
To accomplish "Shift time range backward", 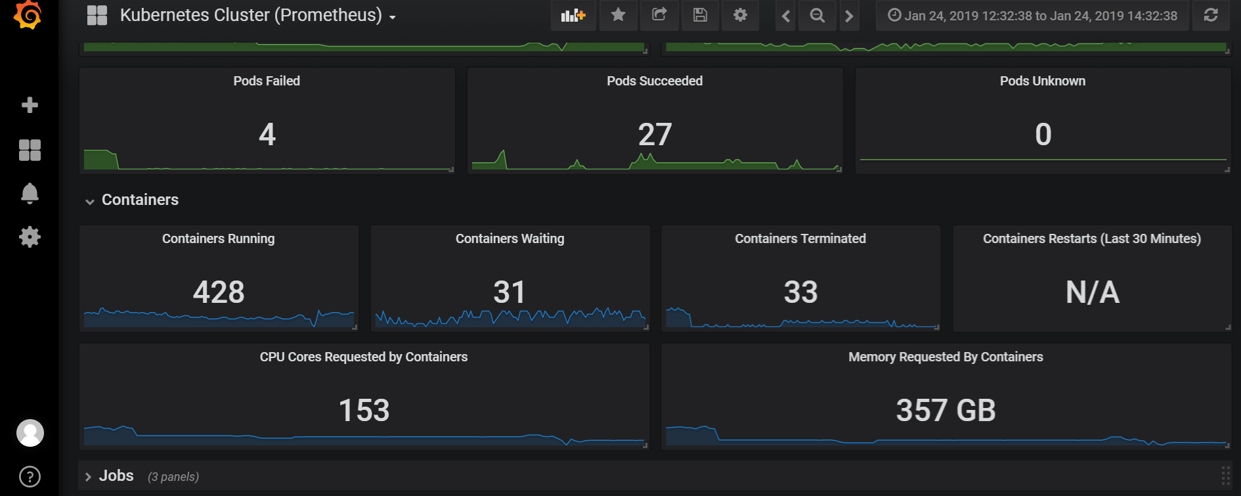I will coord(786,15).
